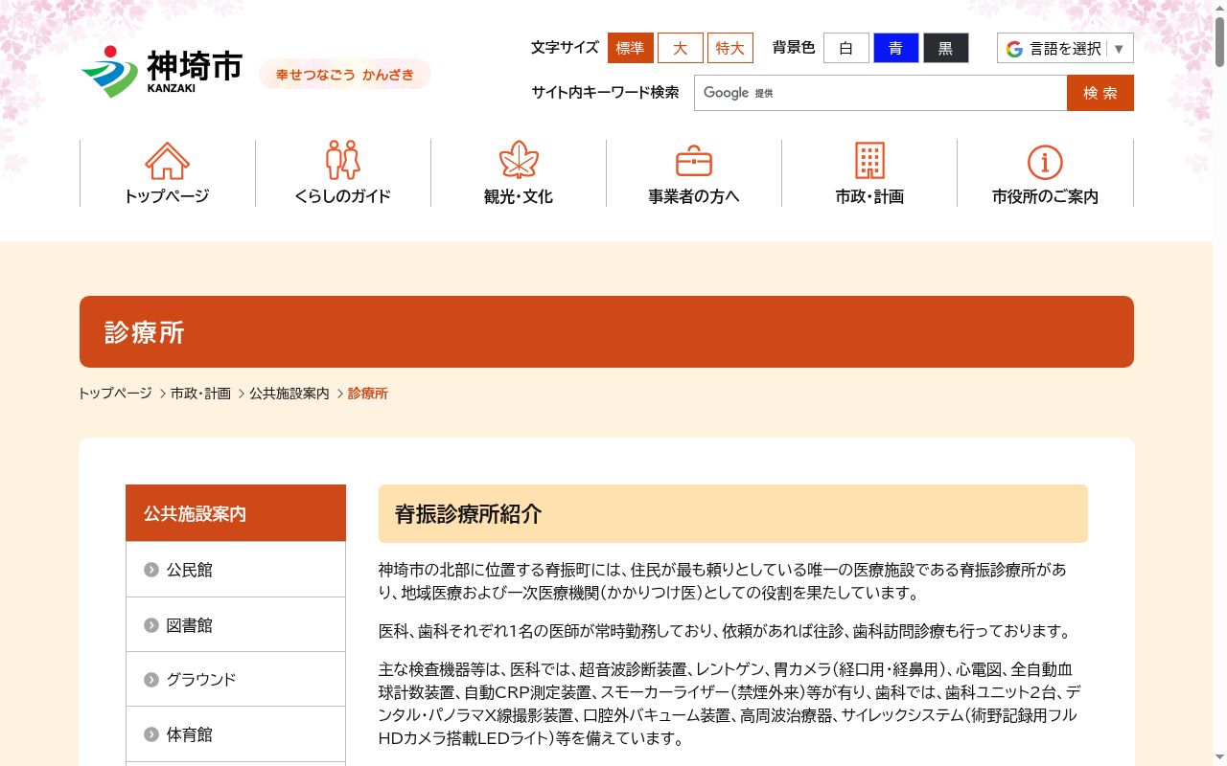Viewport: 1227px width, 766px height.
Task: Click the 幸せつなごう かんざき slogan banner
Action: pyautogui.click(x=345, y=74)
